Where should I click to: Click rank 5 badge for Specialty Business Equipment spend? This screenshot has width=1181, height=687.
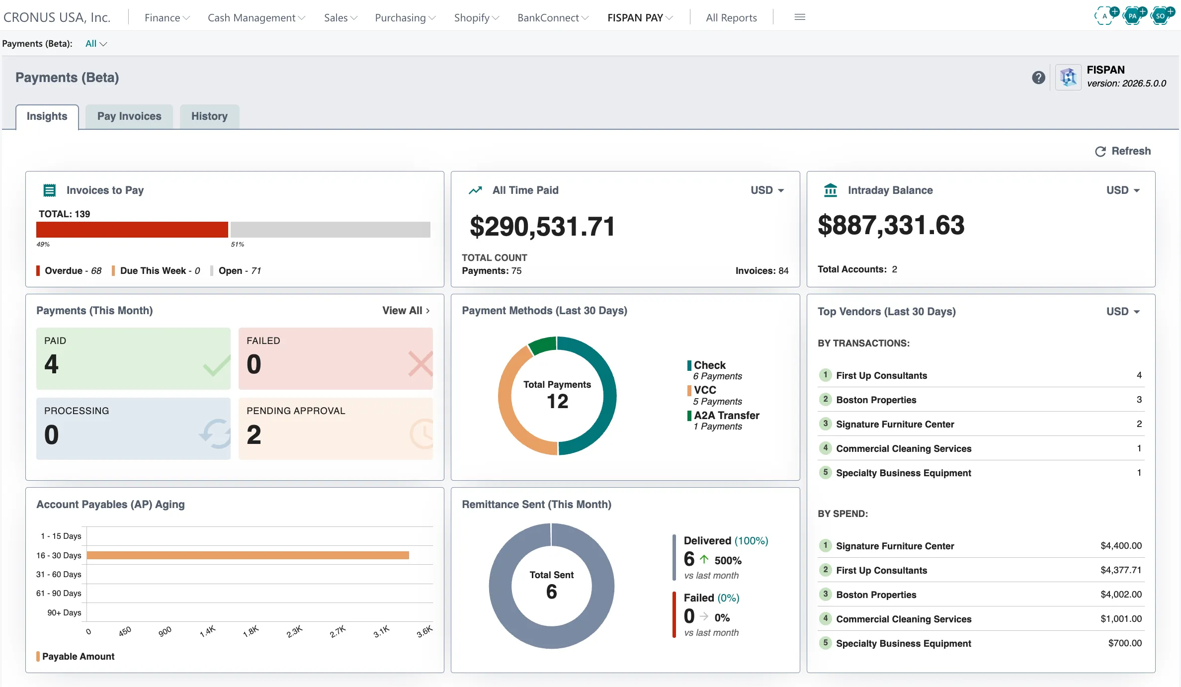pos(825,643)
